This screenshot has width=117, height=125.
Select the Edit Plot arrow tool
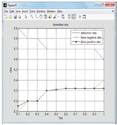click(26, 17)
